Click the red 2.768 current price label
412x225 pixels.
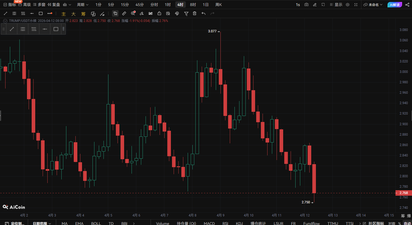click(x=403, y=193)
